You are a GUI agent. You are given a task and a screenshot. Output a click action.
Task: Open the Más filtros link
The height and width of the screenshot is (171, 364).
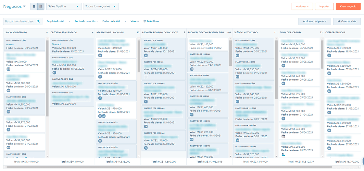151,21
